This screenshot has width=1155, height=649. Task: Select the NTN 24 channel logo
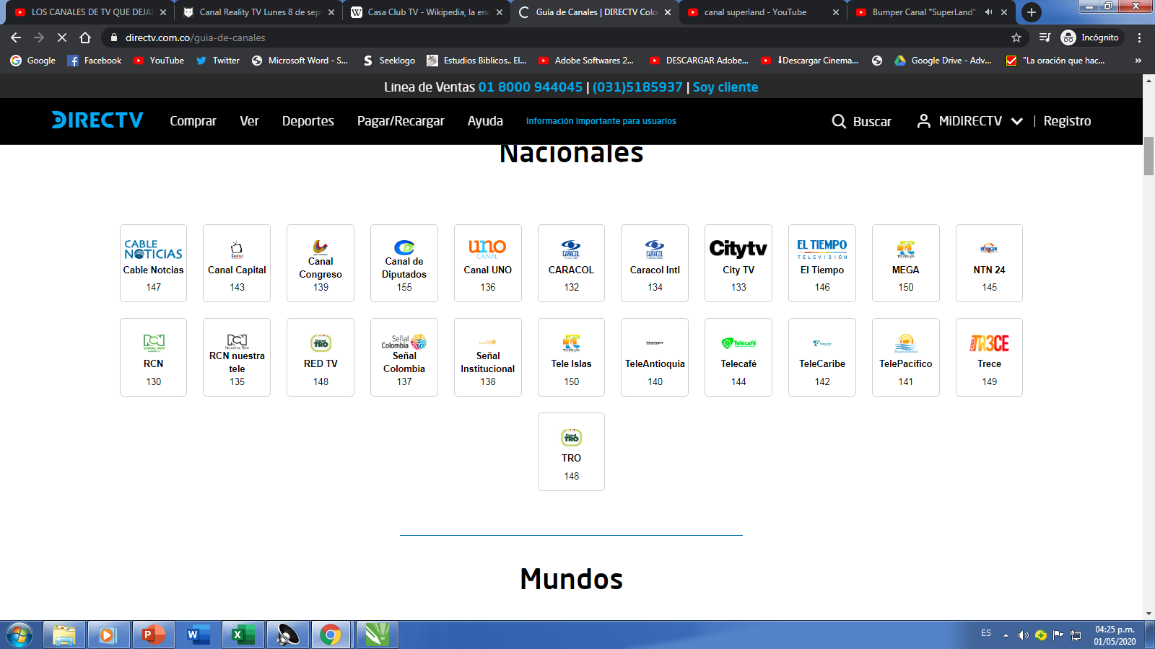tap(989, 250)
